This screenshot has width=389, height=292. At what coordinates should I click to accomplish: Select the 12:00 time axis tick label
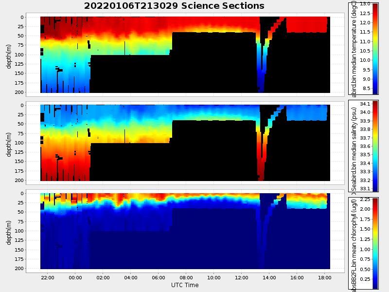pos(242,277)
